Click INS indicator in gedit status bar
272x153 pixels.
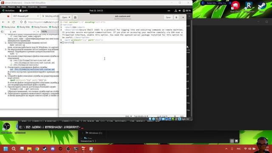tap(182, 116)
